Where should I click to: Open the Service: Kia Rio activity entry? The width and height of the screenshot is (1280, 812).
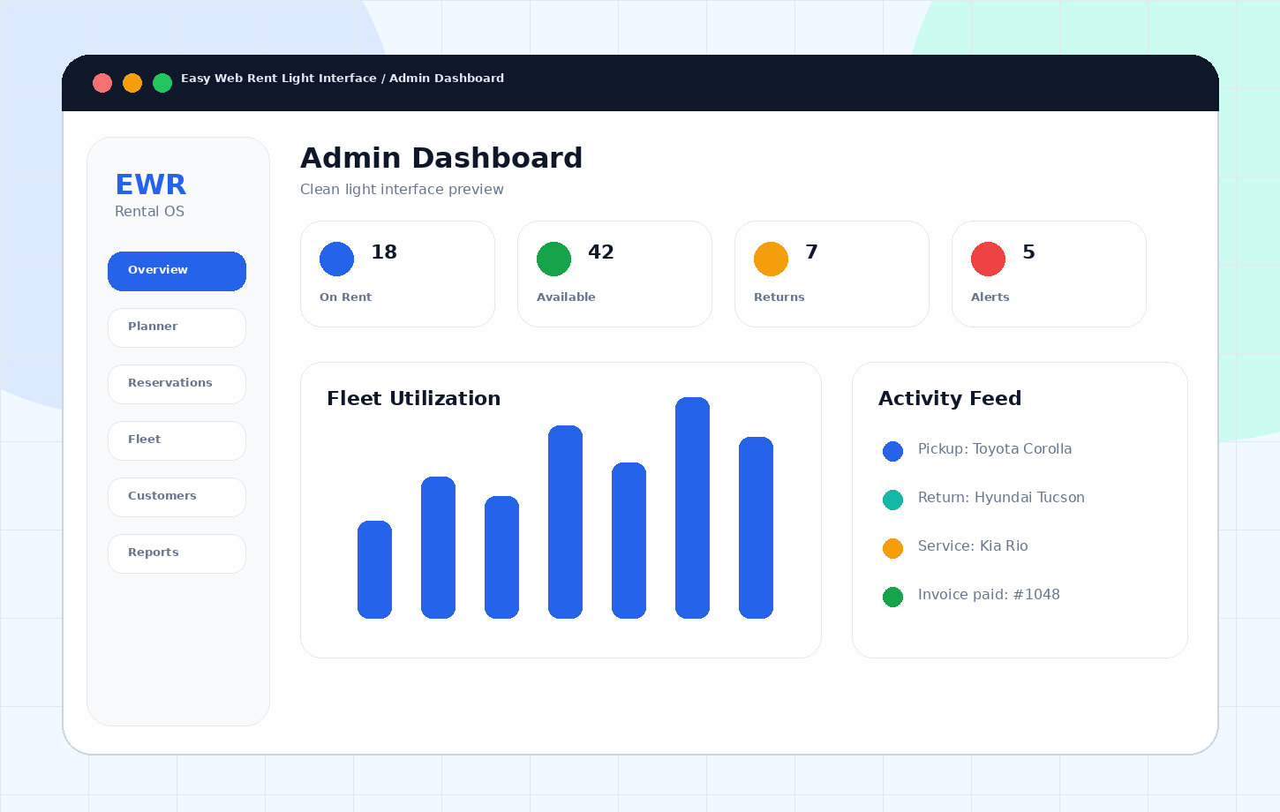coord(973,546)
